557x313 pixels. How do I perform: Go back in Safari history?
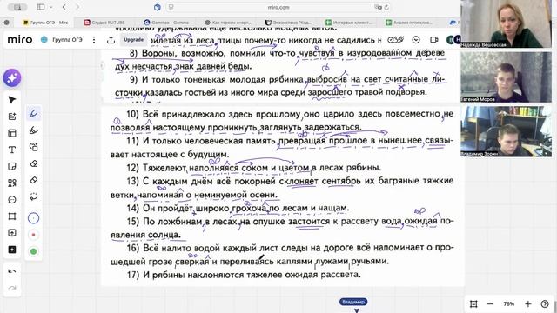tap(64, 7)
